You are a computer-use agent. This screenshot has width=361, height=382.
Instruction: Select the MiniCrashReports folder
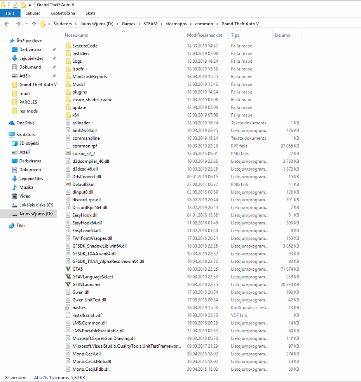click(90, 76)
